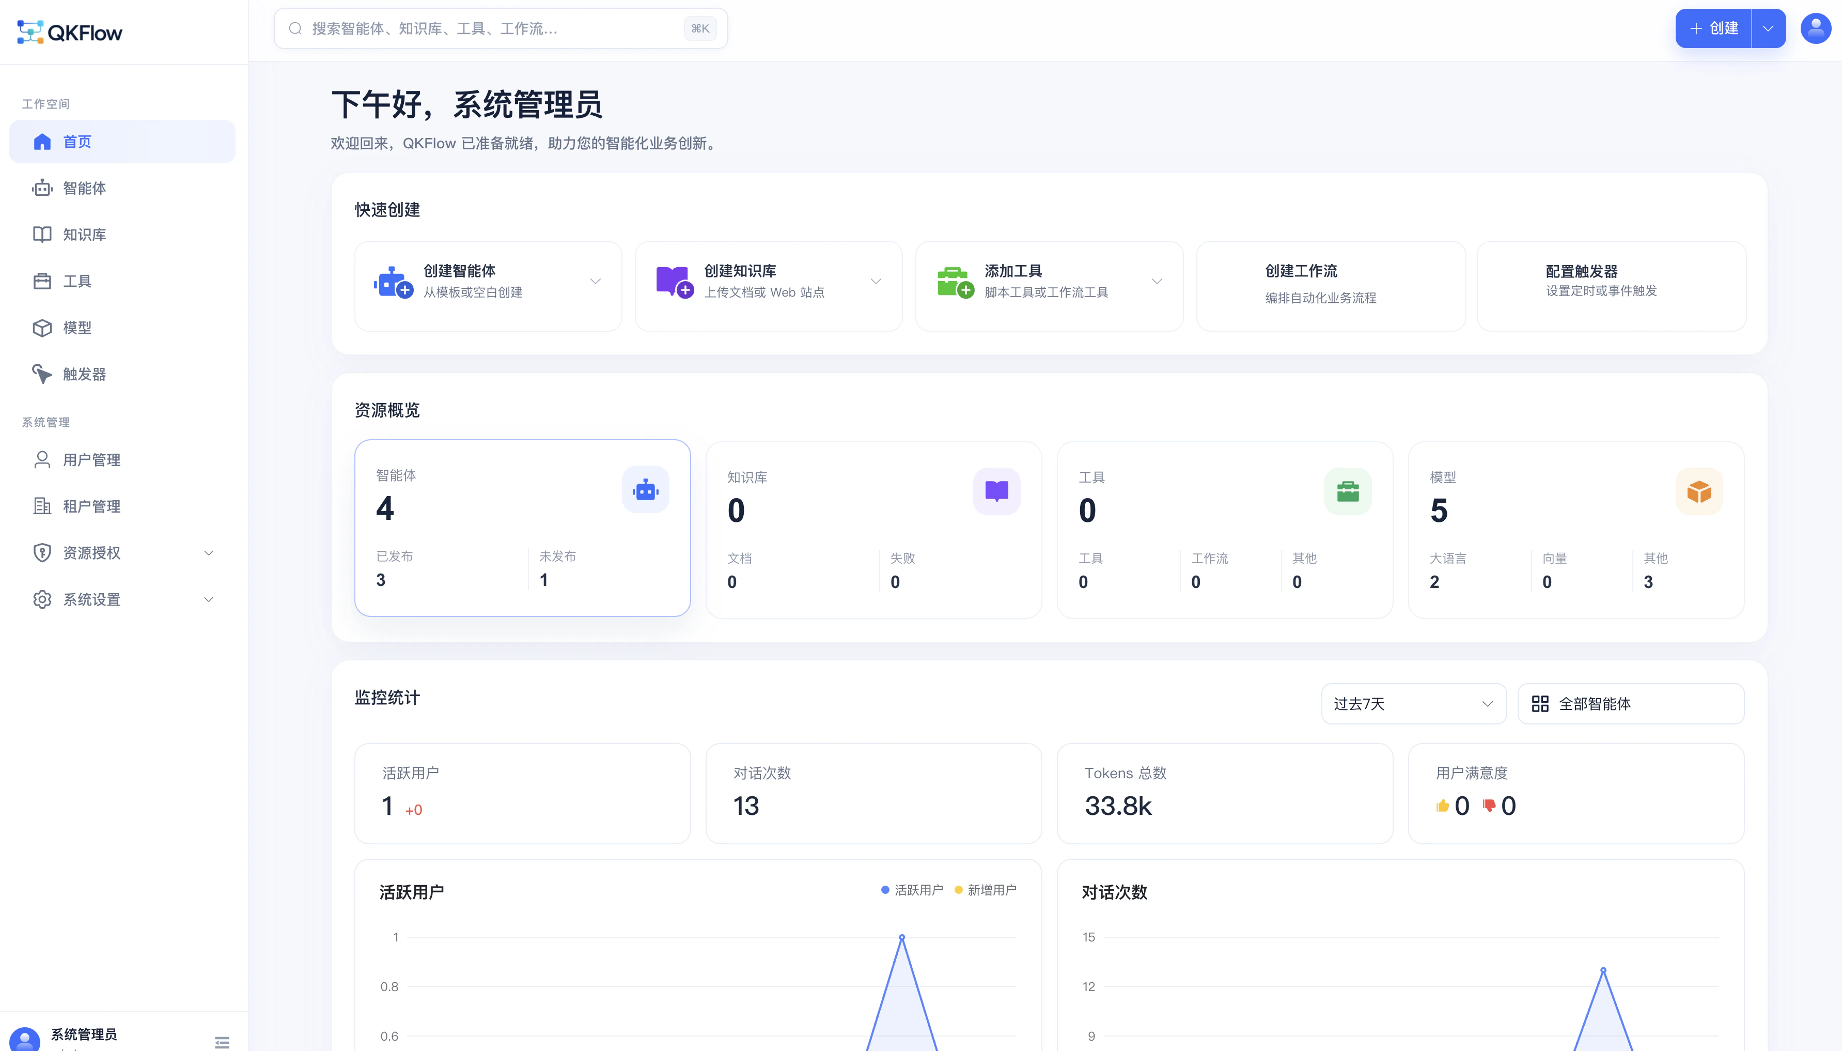Click the 系统管理员 name in sidebar footer

pos(84,1034)
